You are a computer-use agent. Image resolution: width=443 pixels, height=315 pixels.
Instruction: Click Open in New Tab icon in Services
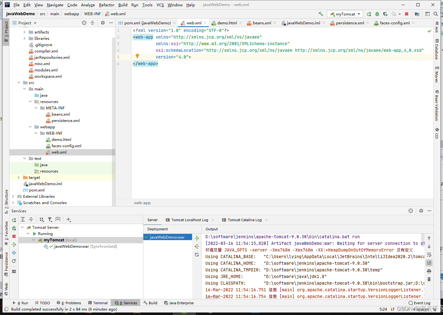(x=58, y=219)
